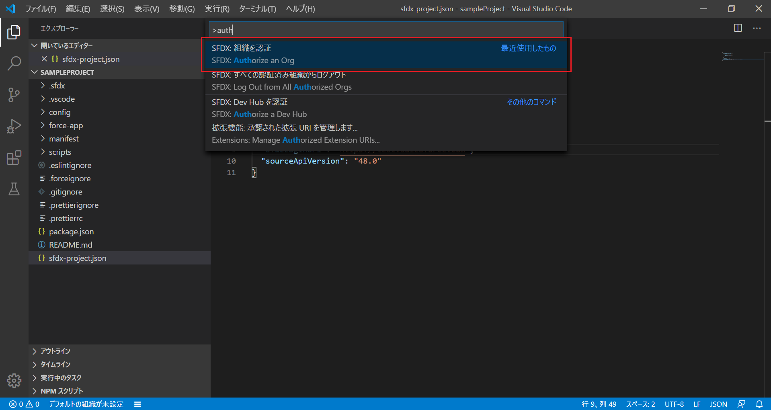Image resolution: width=771 pixels, height=410 pixels.
Task: Click the "48.0" value in the editor
Action: (x=367, y=161)
